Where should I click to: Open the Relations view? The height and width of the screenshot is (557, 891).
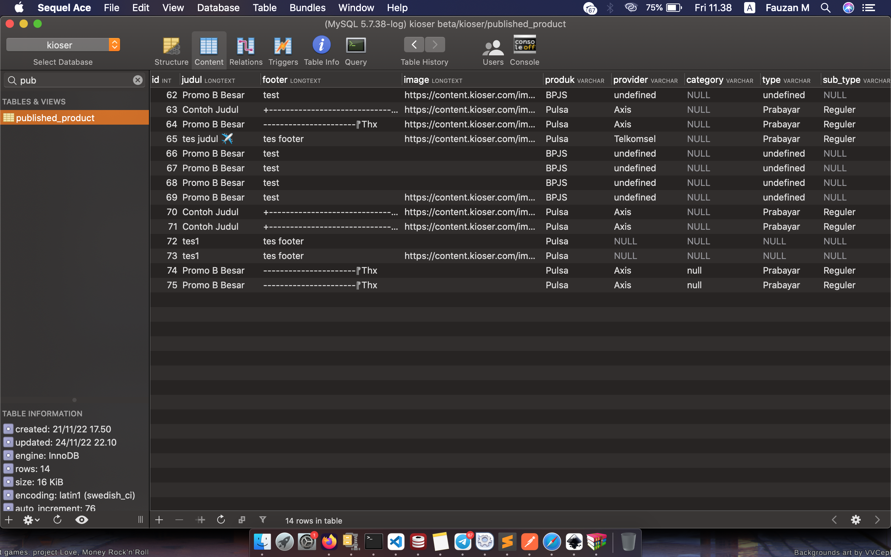click(x=246, y=51)
